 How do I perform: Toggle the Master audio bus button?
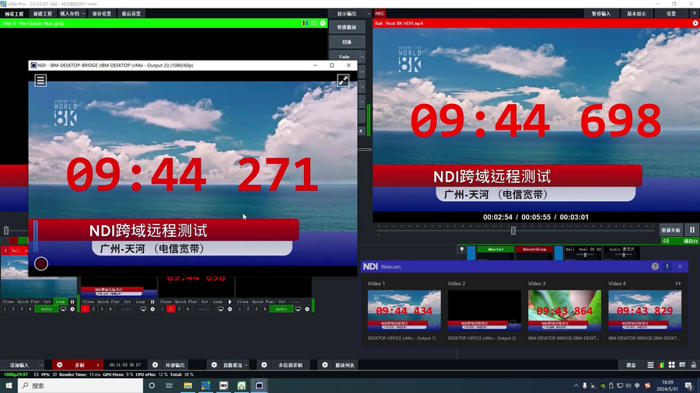tap(495, 249)
